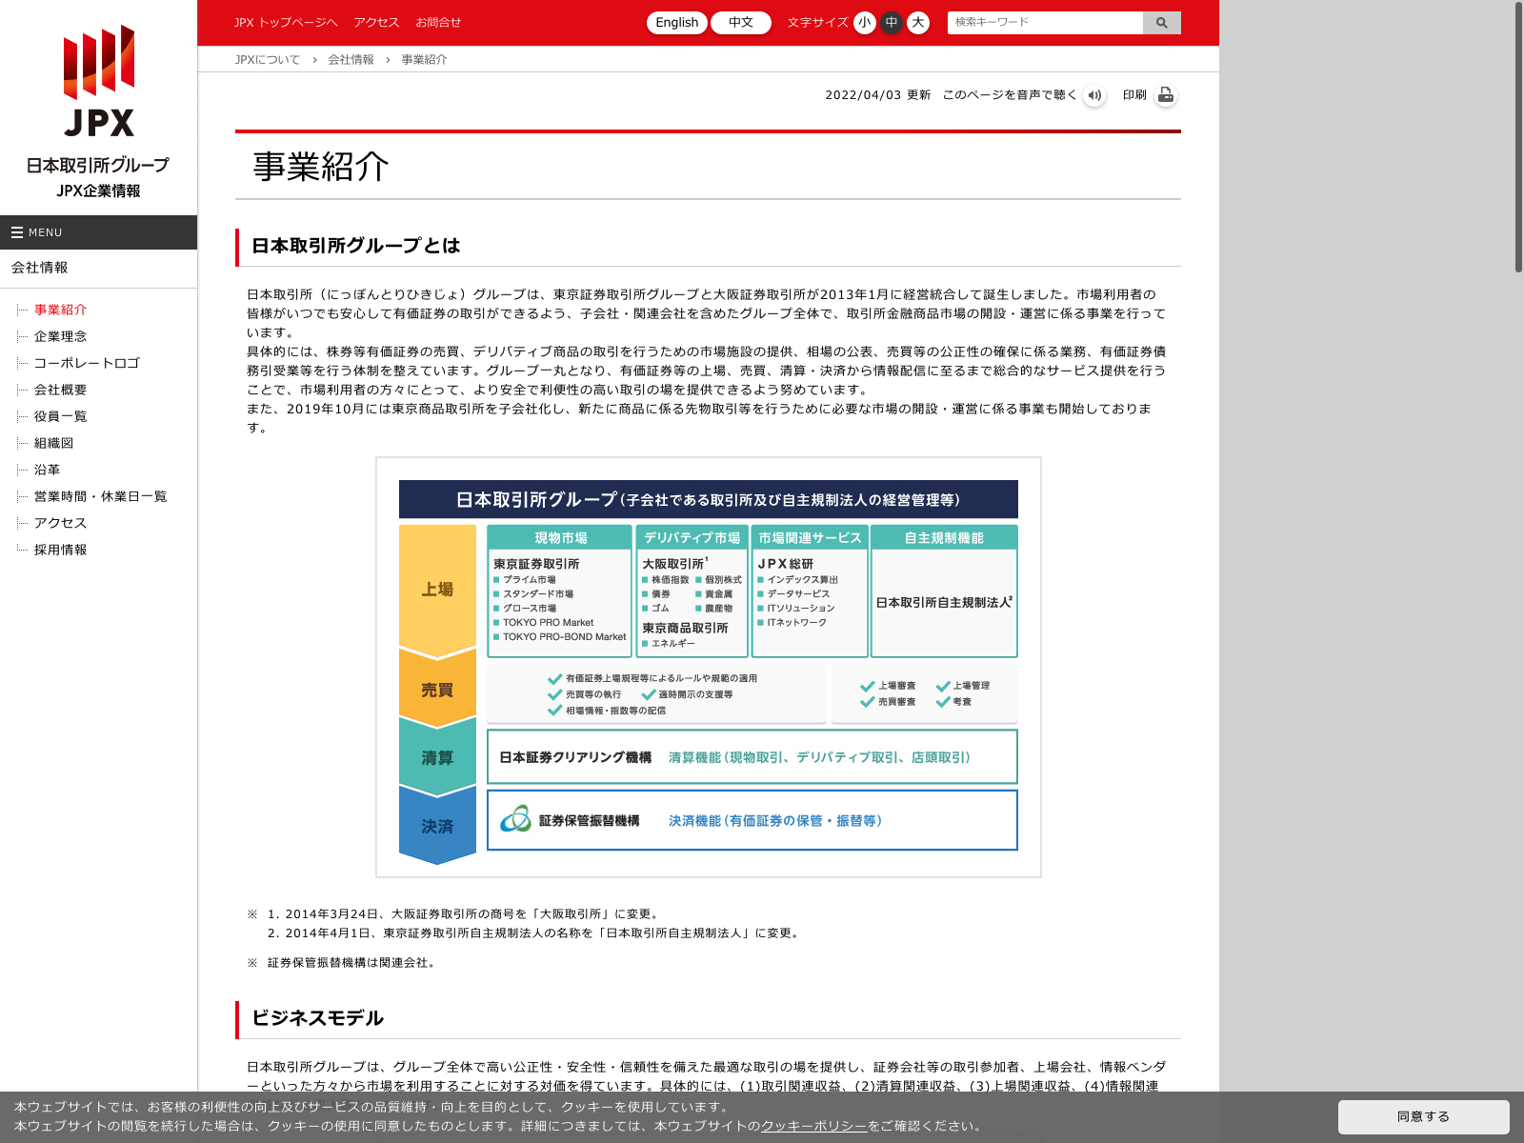Select large font size 大
1524x1143 pixels.
(917, 23)
